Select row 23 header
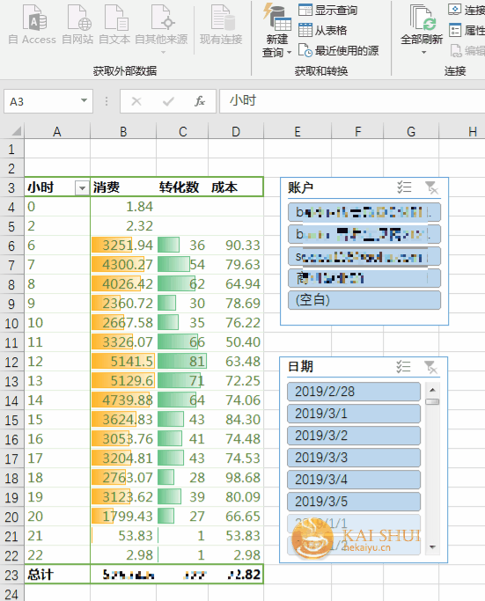 (x=12, y=575)
